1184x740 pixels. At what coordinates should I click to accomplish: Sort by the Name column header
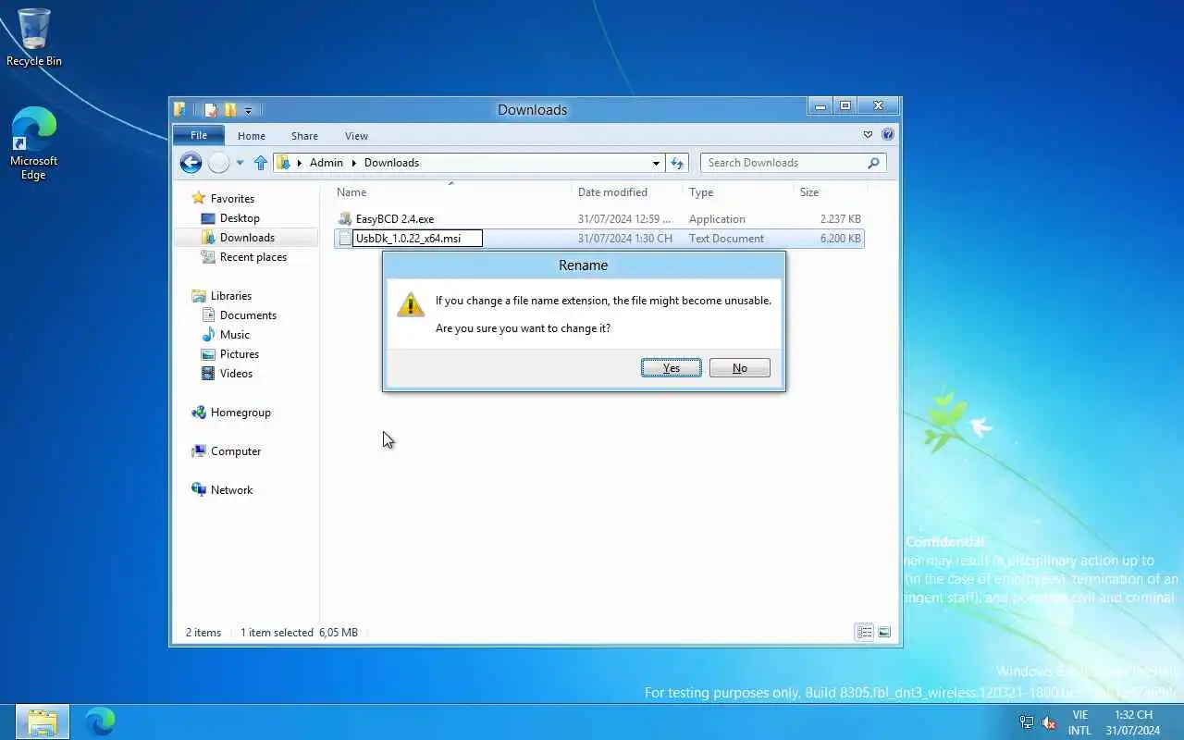450,192
